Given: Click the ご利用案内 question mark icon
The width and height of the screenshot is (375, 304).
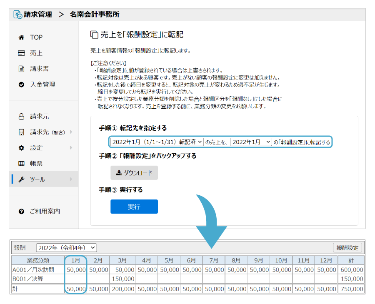Looking at the screenshot, I should (22, 212).
